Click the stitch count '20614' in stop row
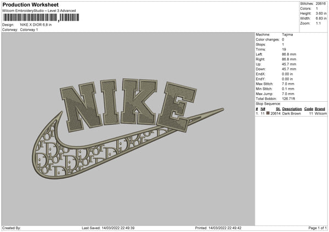Image resolution: width=329 pixels, height=232 pixels. click(x=275, y=113)
